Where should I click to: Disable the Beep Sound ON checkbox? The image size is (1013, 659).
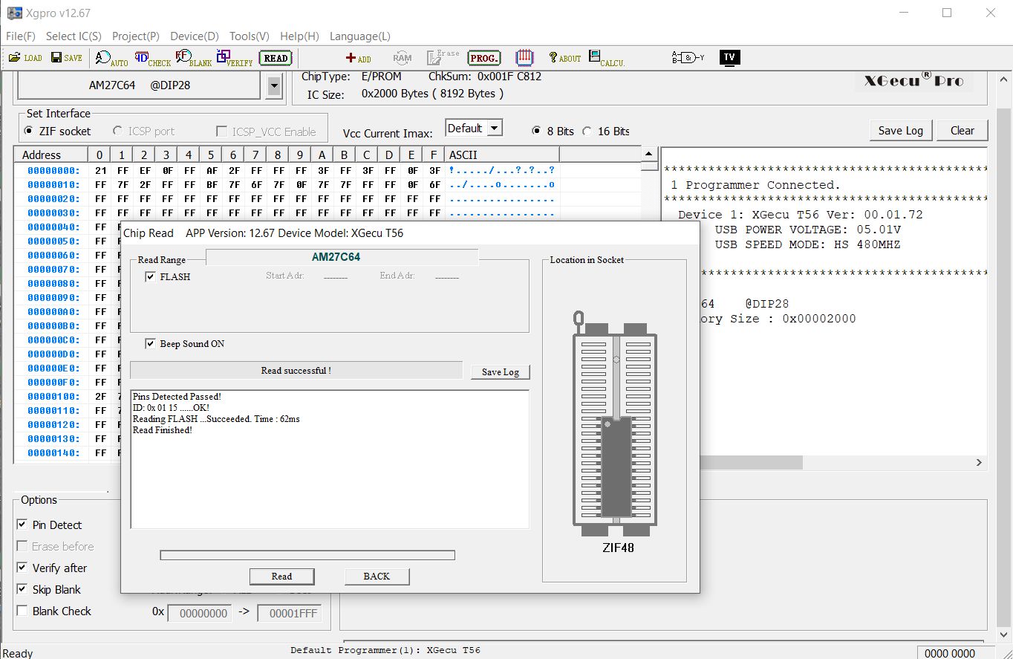151,343
